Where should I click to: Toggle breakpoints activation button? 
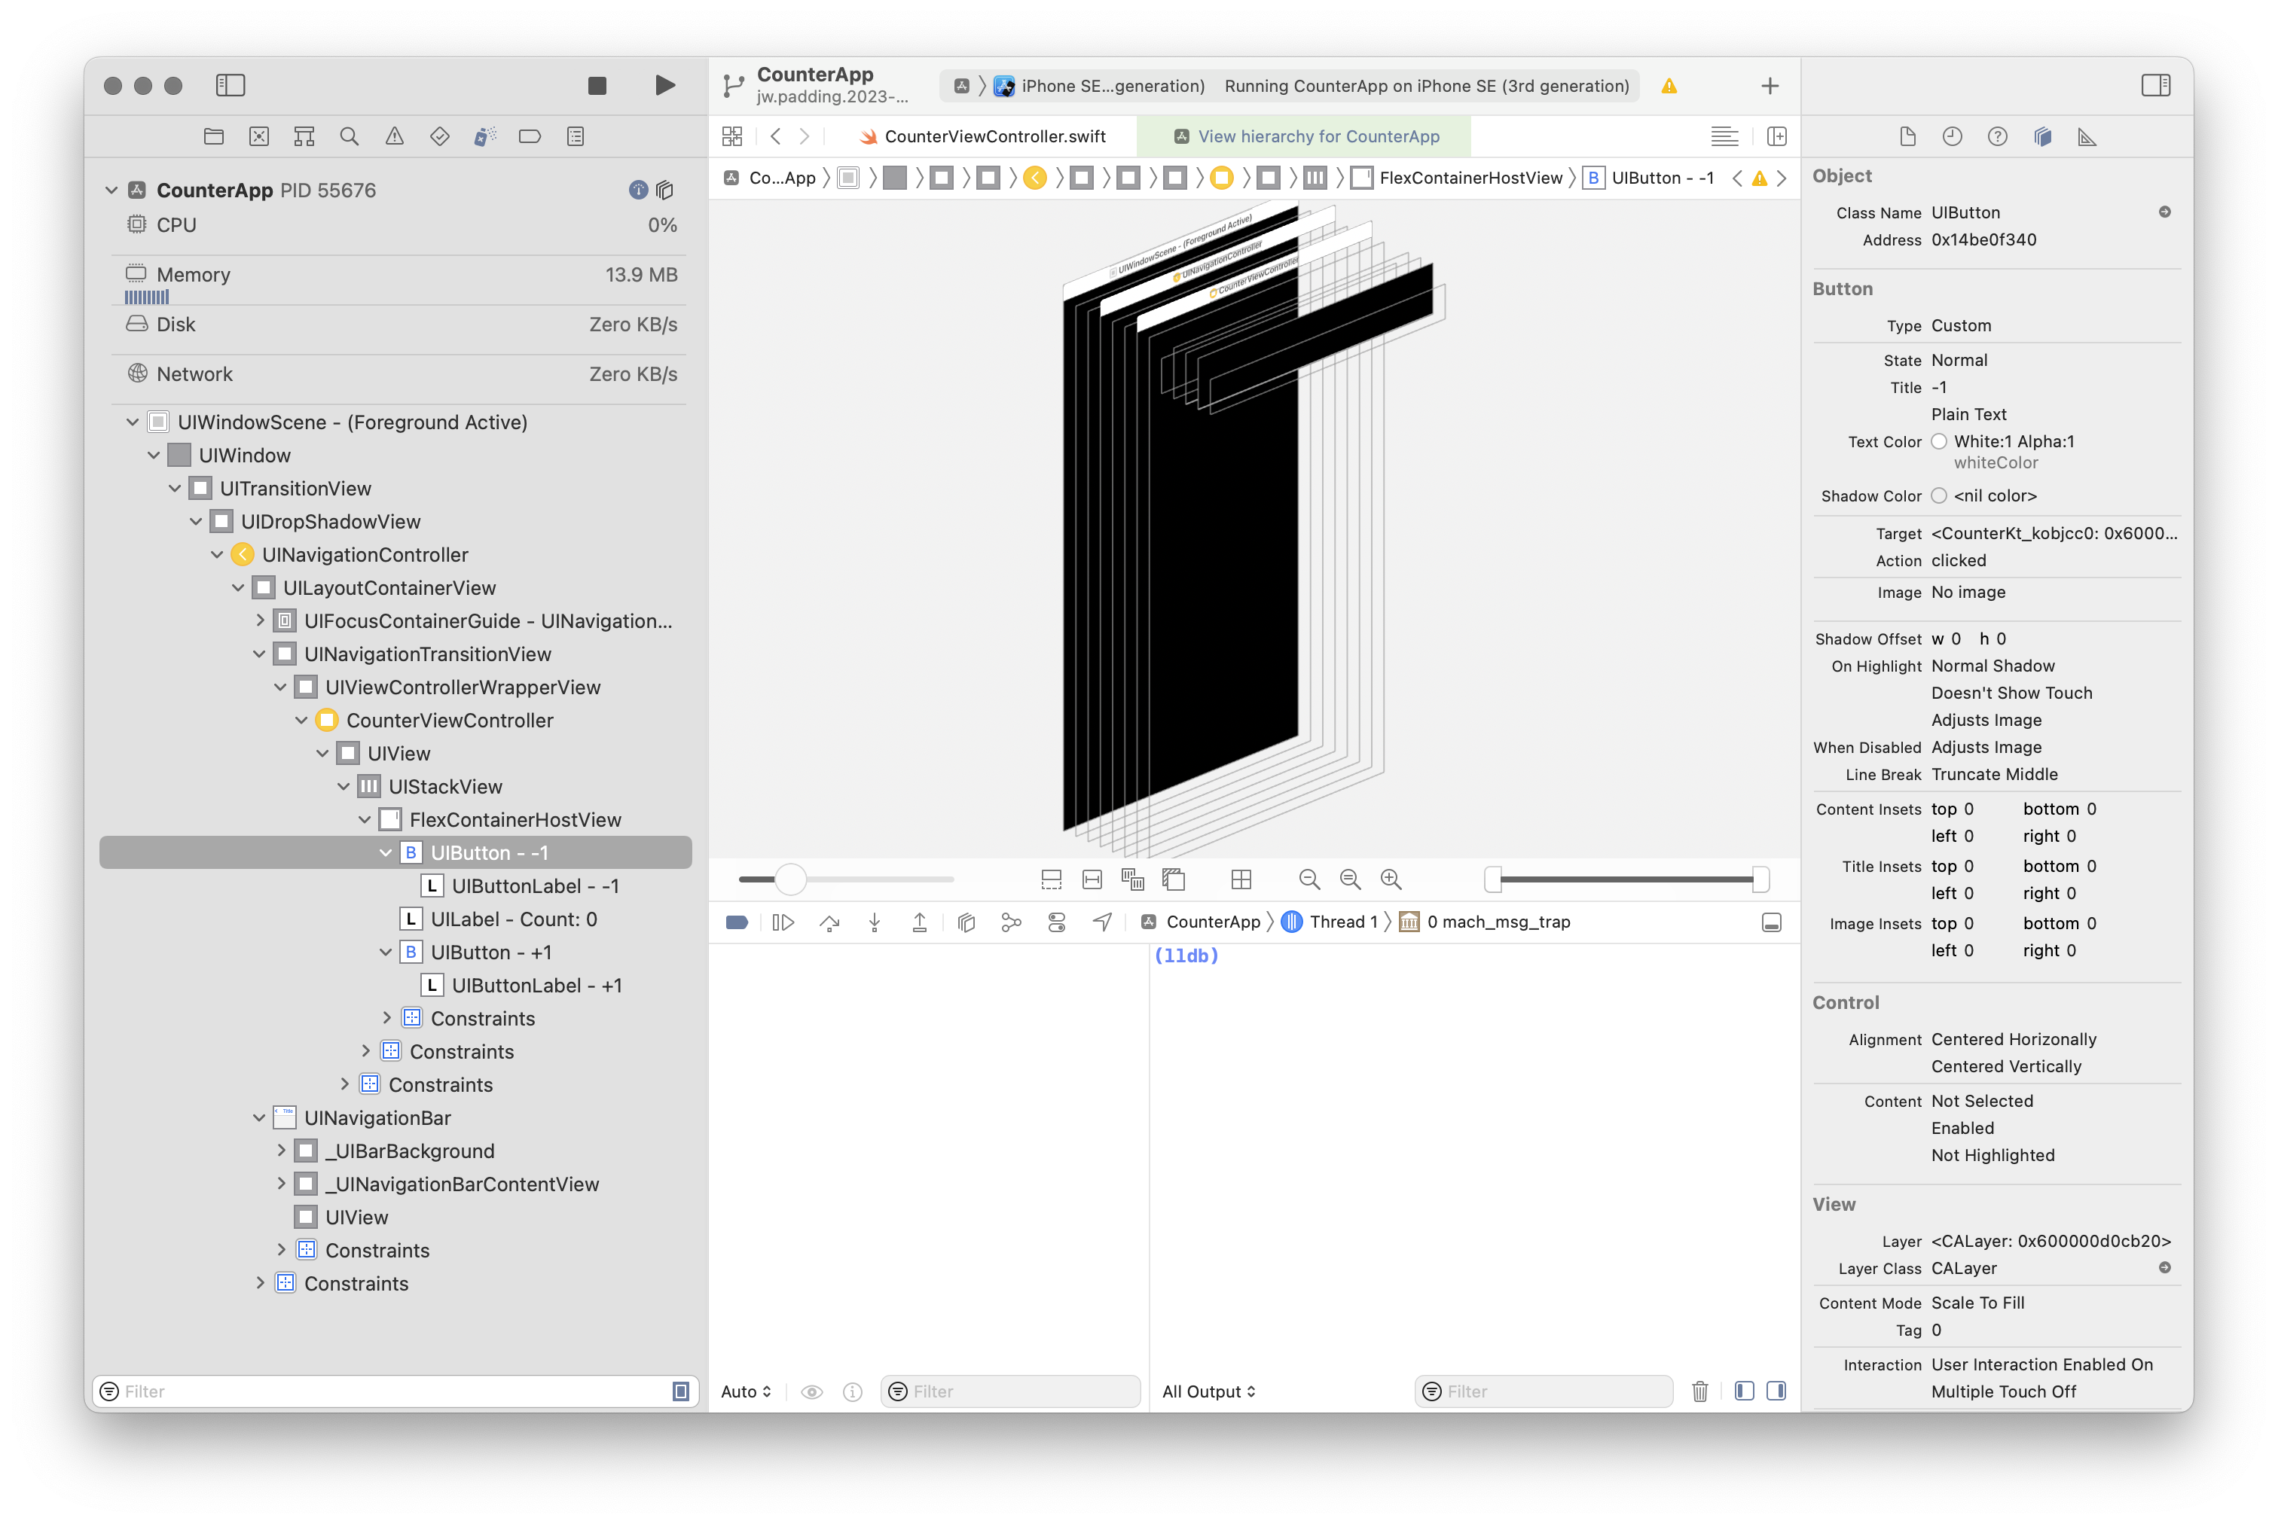click(737, 922)
